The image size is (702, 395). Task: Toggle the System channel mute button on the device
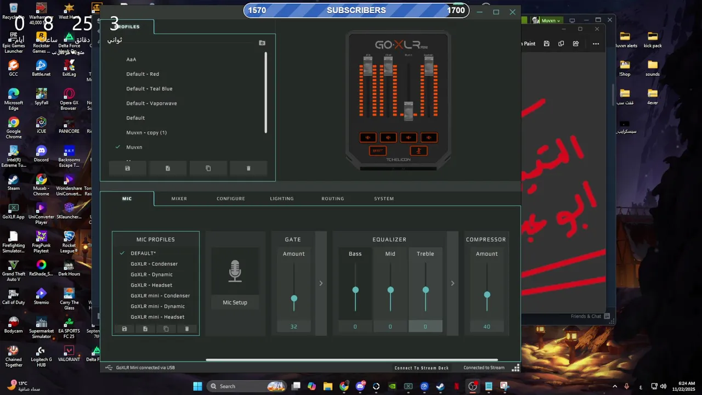click(429, 137)
